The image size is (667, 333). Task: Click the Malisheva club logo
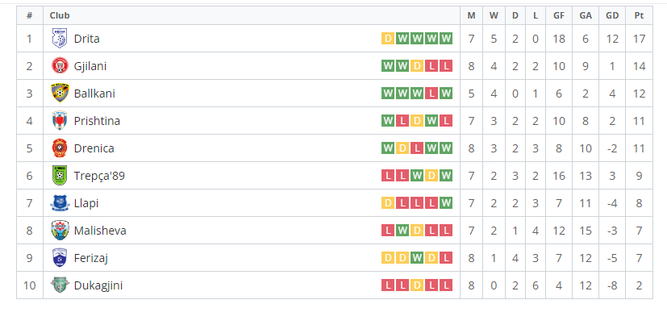click(x=60, y=231)
